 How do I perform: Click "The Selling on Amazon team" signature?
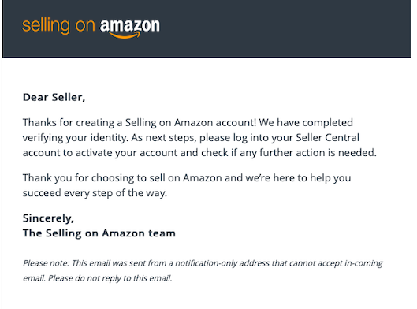[x=99, y=233]
